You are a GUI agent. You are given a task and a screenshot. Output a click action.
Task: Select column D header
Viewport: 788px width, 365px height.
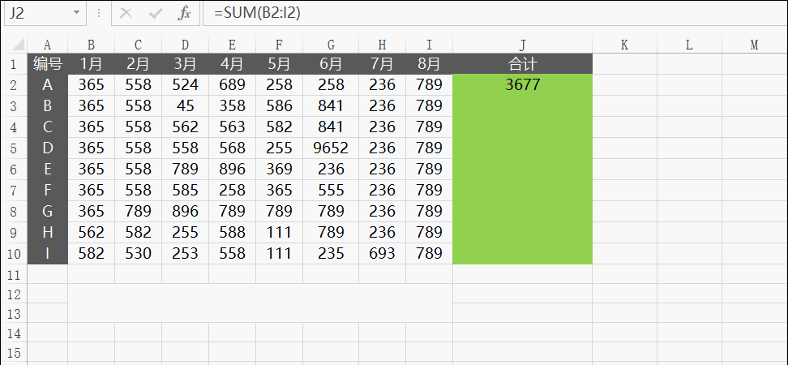coord(185,45)
